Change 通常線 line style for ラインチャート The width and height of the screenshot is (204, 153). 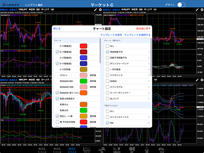point(93,75)
